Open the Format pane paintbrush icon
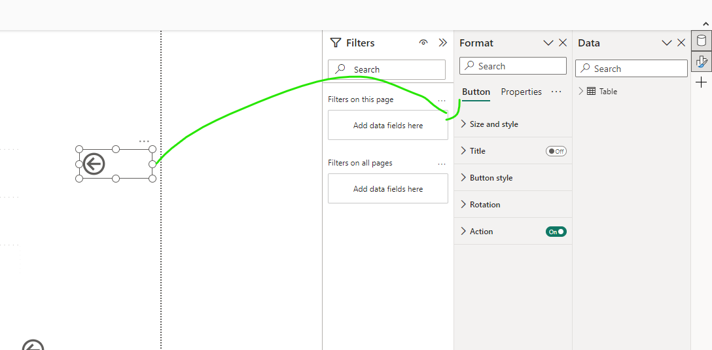This screenshot has height=350, width=712. (702, 61)
